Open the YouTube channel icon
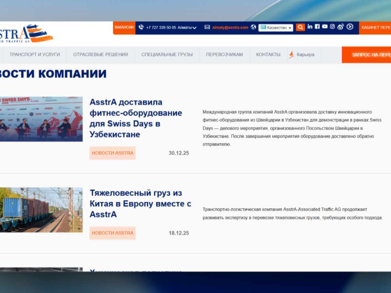Viewport: 391px width, 293px height. pyautogui.click(x=325, y=27)
